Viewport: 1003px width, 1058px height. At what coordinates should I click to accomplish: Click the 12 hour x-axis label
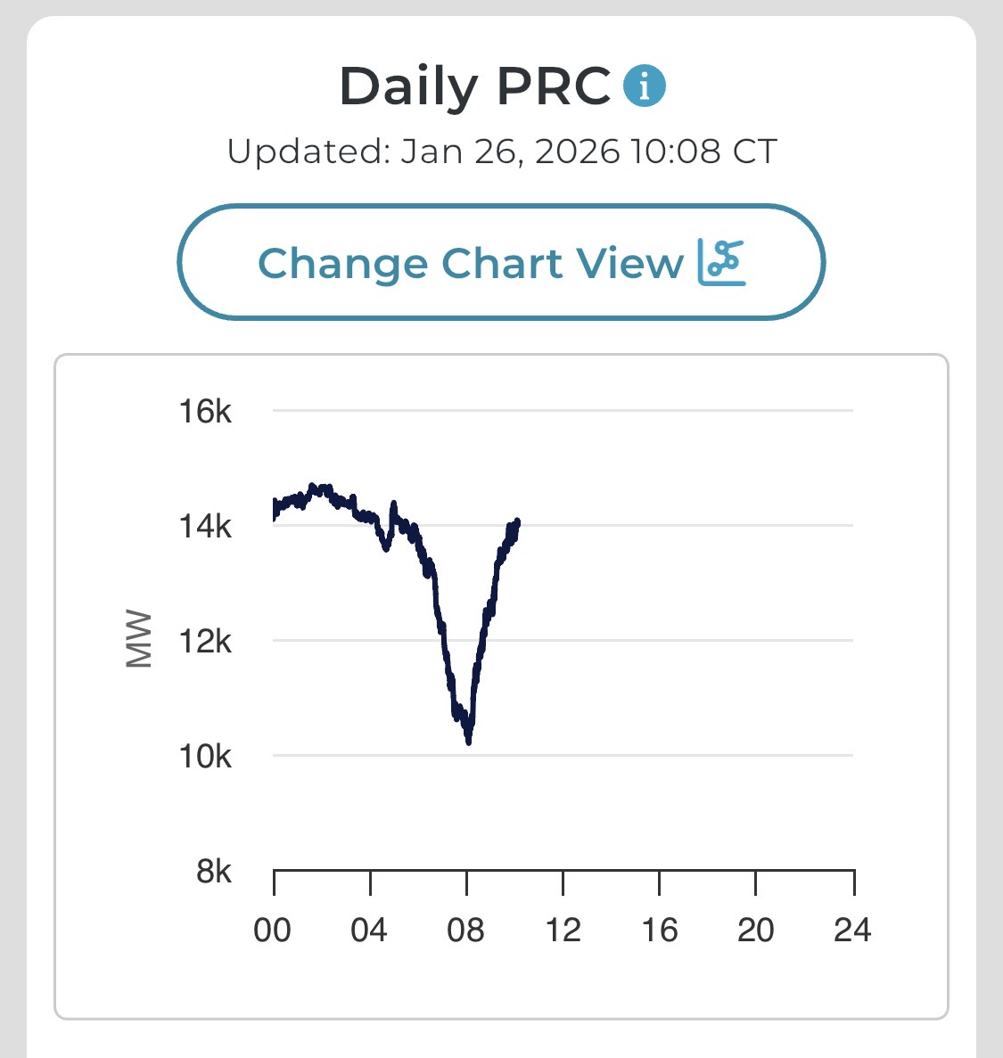point(563,931)
